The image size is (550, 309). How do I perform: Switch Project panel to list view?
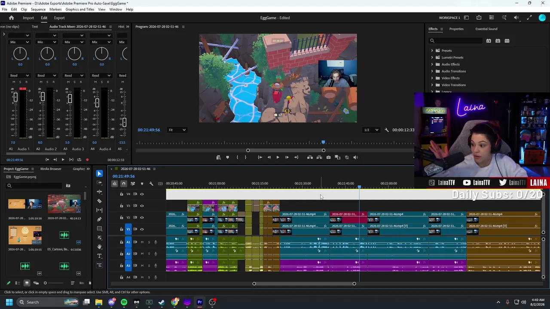pyautogui.click(x=18, y=283)
